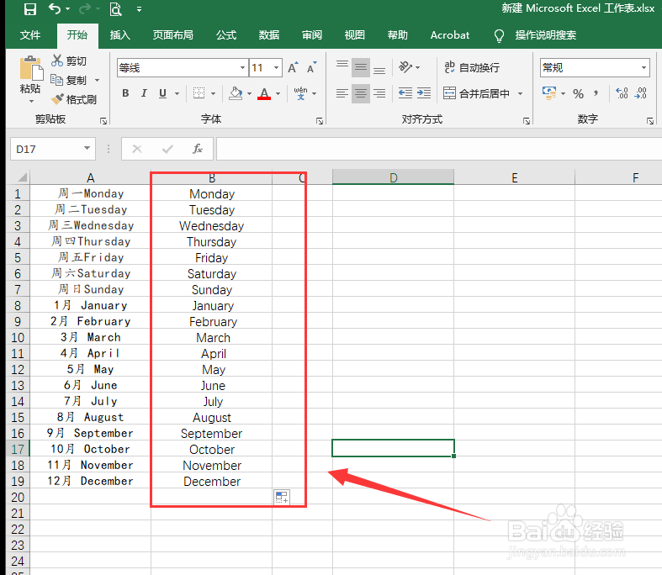
Task: Click the formula bar input
Action: point(439,149)
